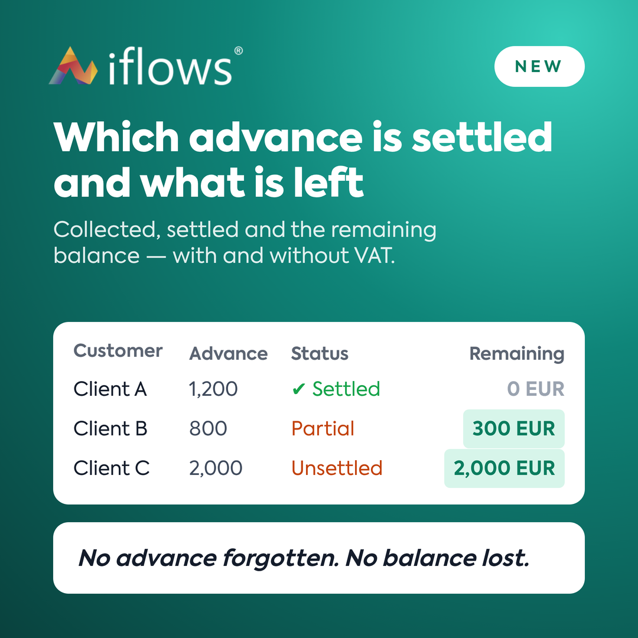Click the registered trademark symbol near iflows

(x=239, y=51)
